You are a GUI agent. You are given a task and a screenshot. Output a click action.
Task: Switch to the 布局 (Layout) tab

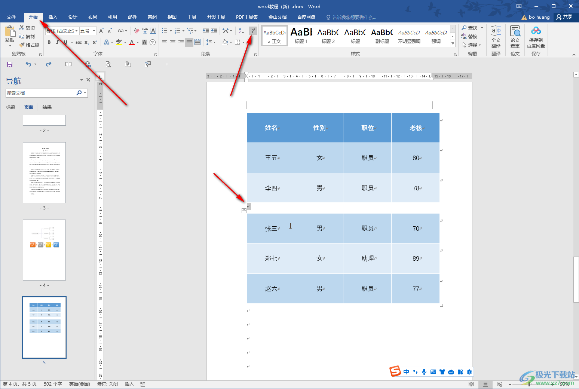point(93,17)
